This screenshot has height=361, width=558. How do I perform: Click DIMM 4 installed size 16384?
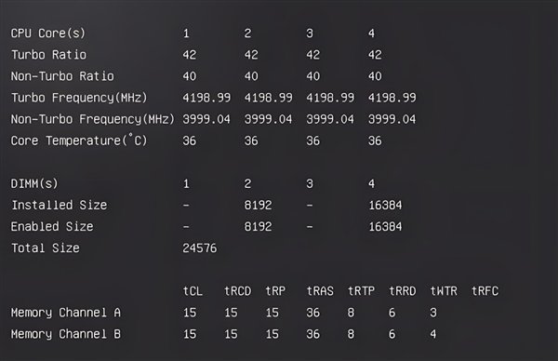click(385, 206)
